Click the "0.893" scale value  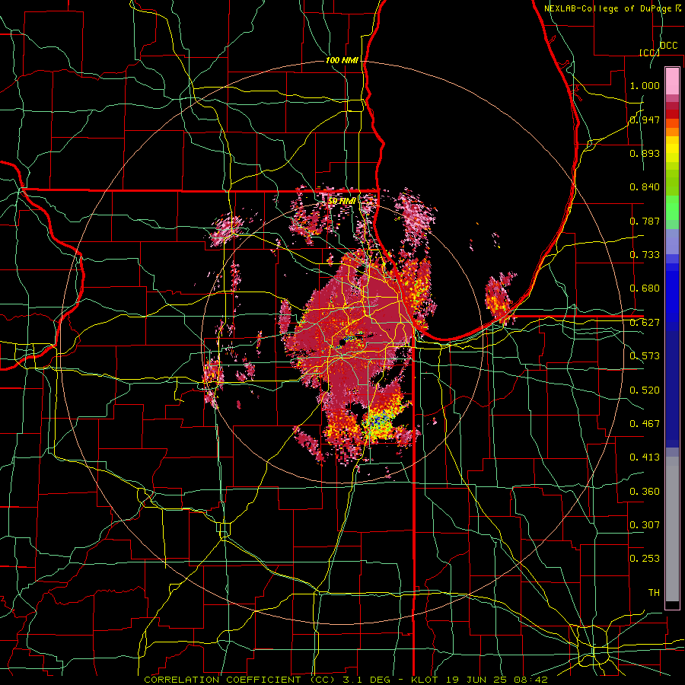coord(645,153)
